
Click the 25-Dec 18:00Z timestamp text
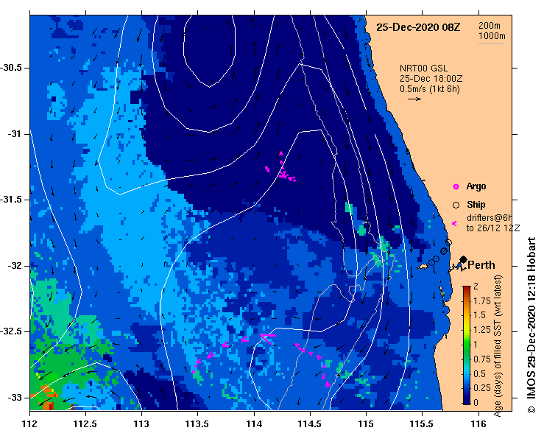tap(431, 79)
